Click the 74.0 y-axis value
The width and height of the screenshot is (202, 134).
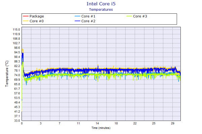pos(17,75)
